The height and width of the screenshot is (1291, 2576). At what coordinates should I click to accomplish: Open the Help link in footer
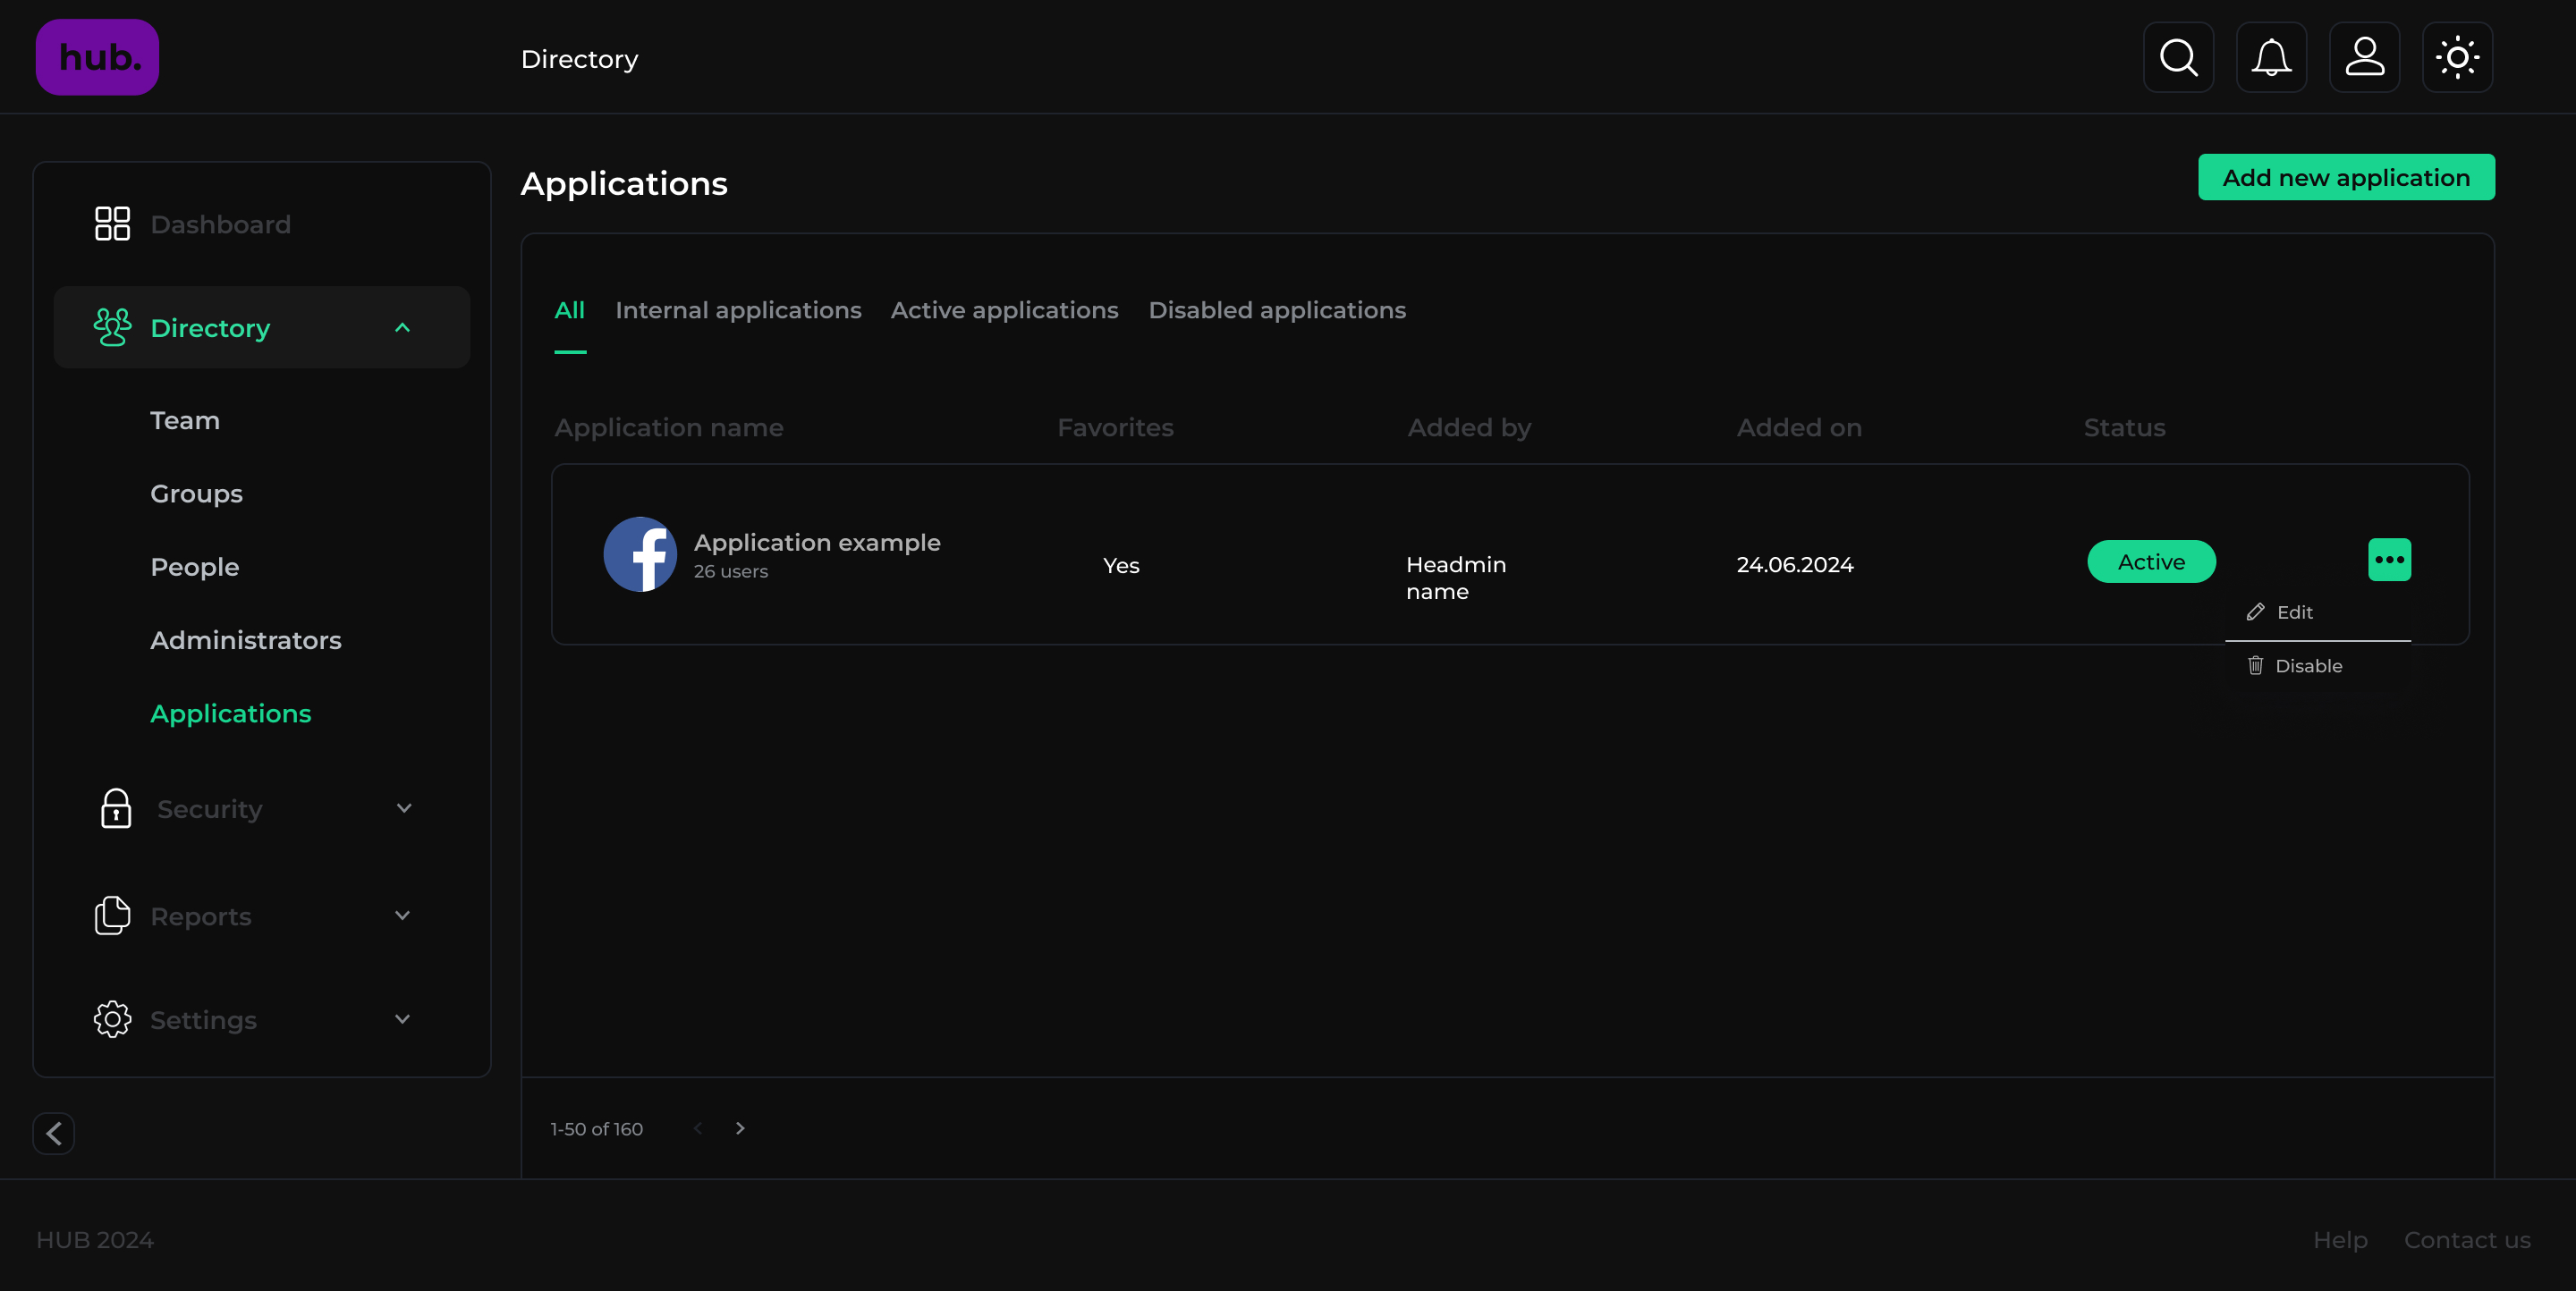pyautogui.click(x=2340, y=1240)
